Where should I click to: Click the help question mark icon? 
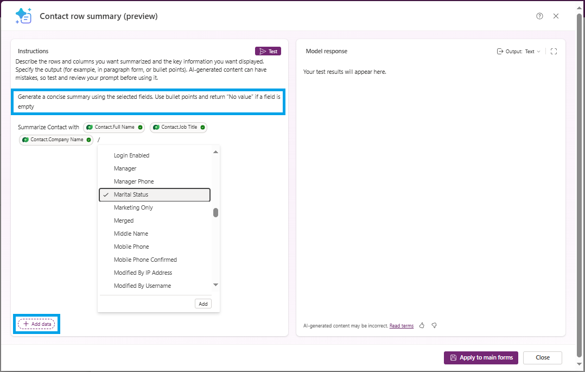point(539,16)
